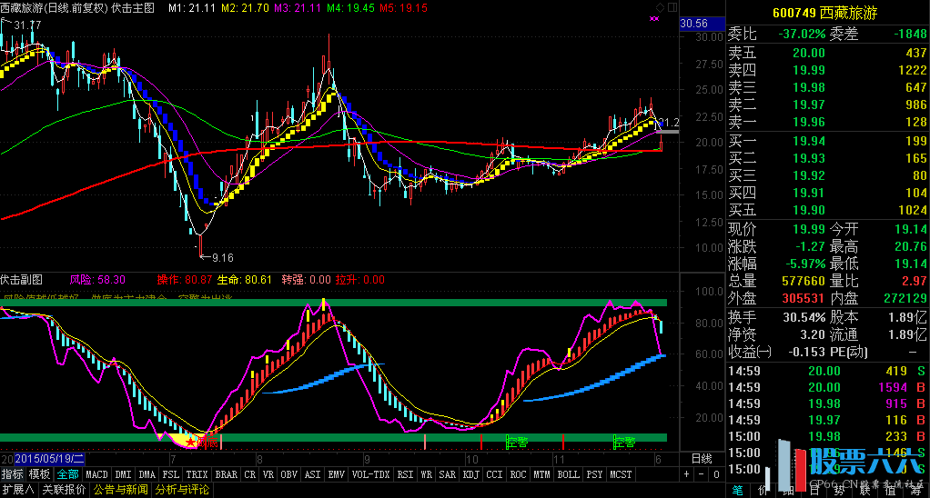930x498 pixels.
Task: Expand the 扩展 panel toggle
Action: click(18, 490)
